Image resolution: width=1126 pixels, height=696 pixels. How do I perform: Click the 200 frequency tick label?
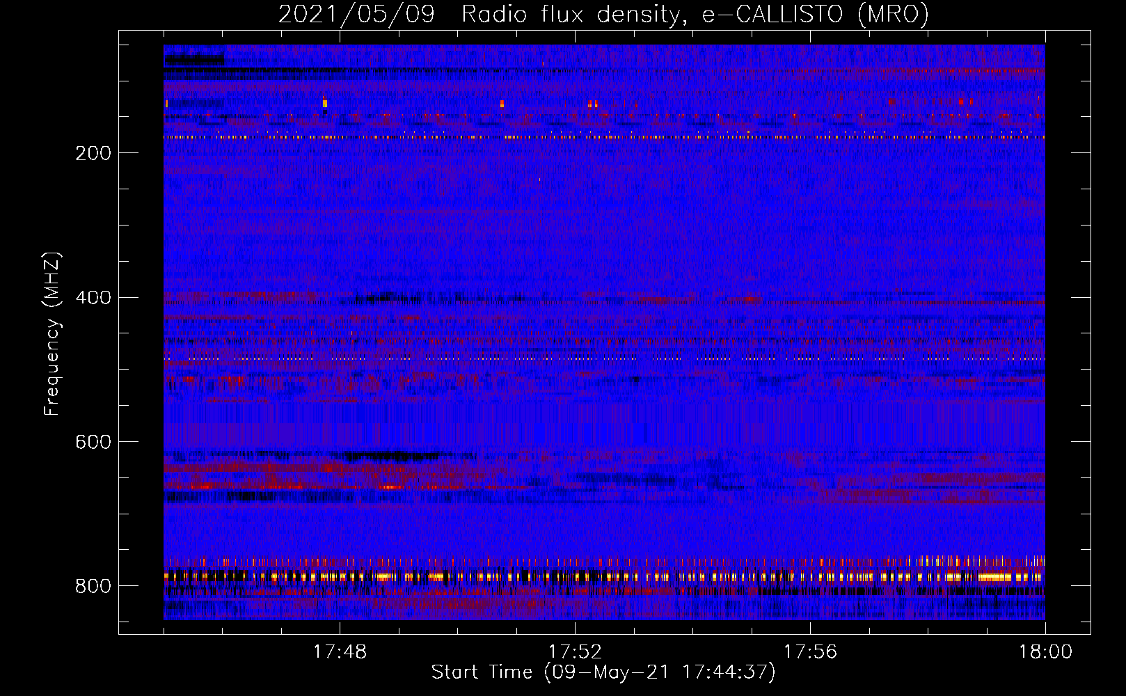click(x=93, y=153)
